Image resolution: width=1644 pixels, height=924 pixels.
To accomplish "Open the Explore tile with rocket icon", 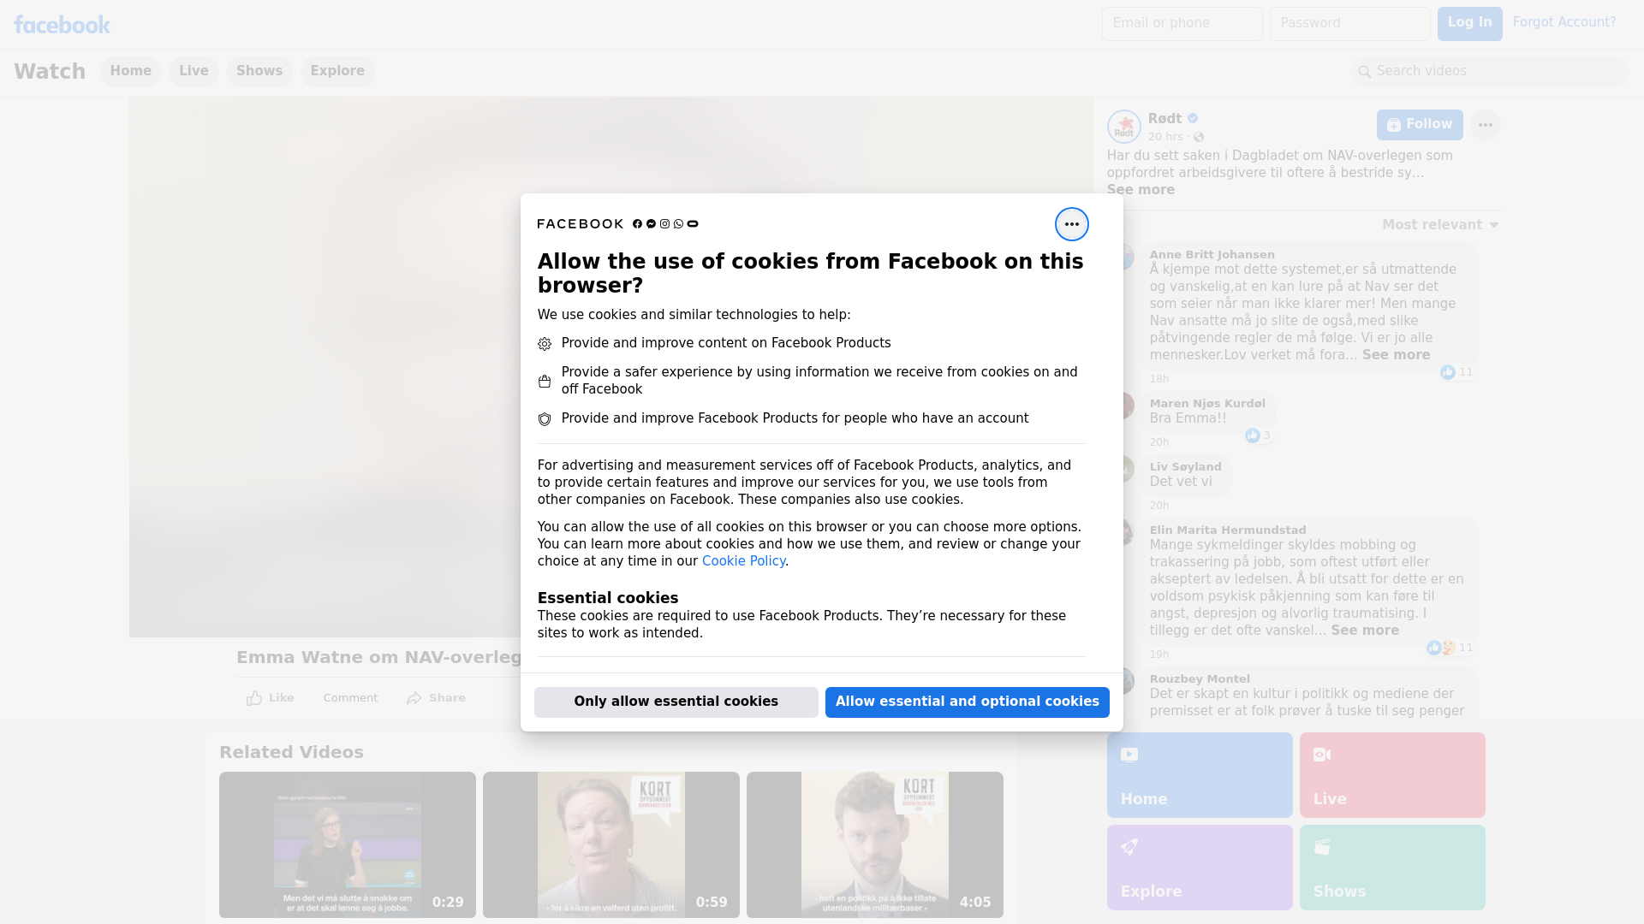I will 1199,867.
